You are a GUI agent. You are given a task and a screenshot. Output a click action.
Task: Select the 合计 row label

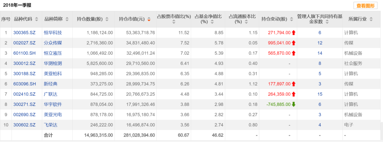[x=48, y=135]
